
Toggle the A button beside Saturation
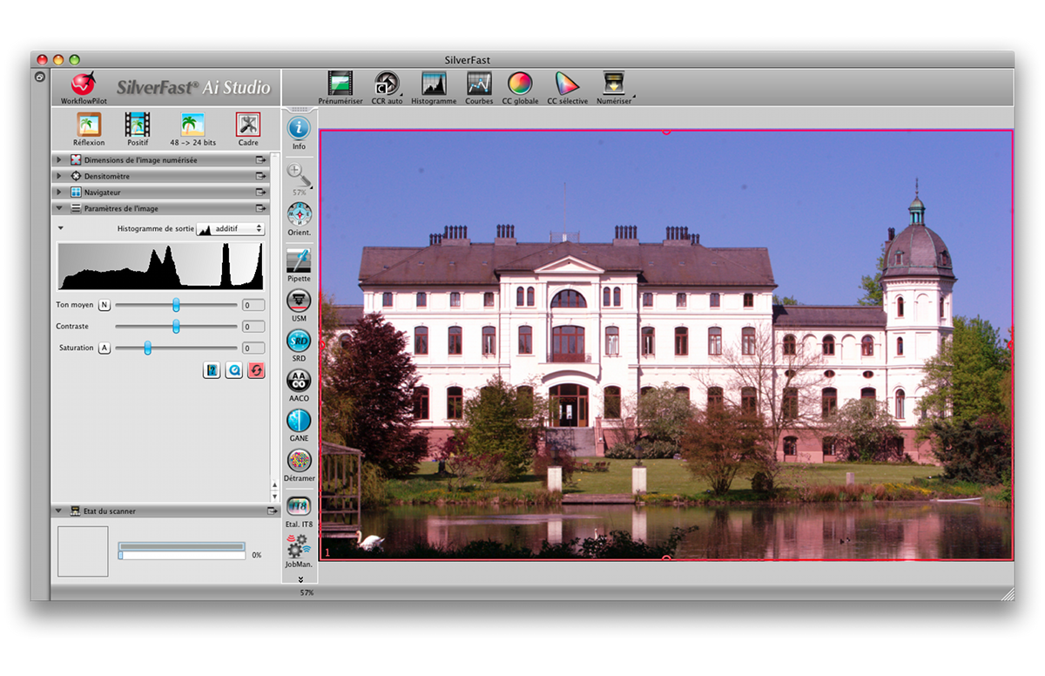(x=104, y=348)
